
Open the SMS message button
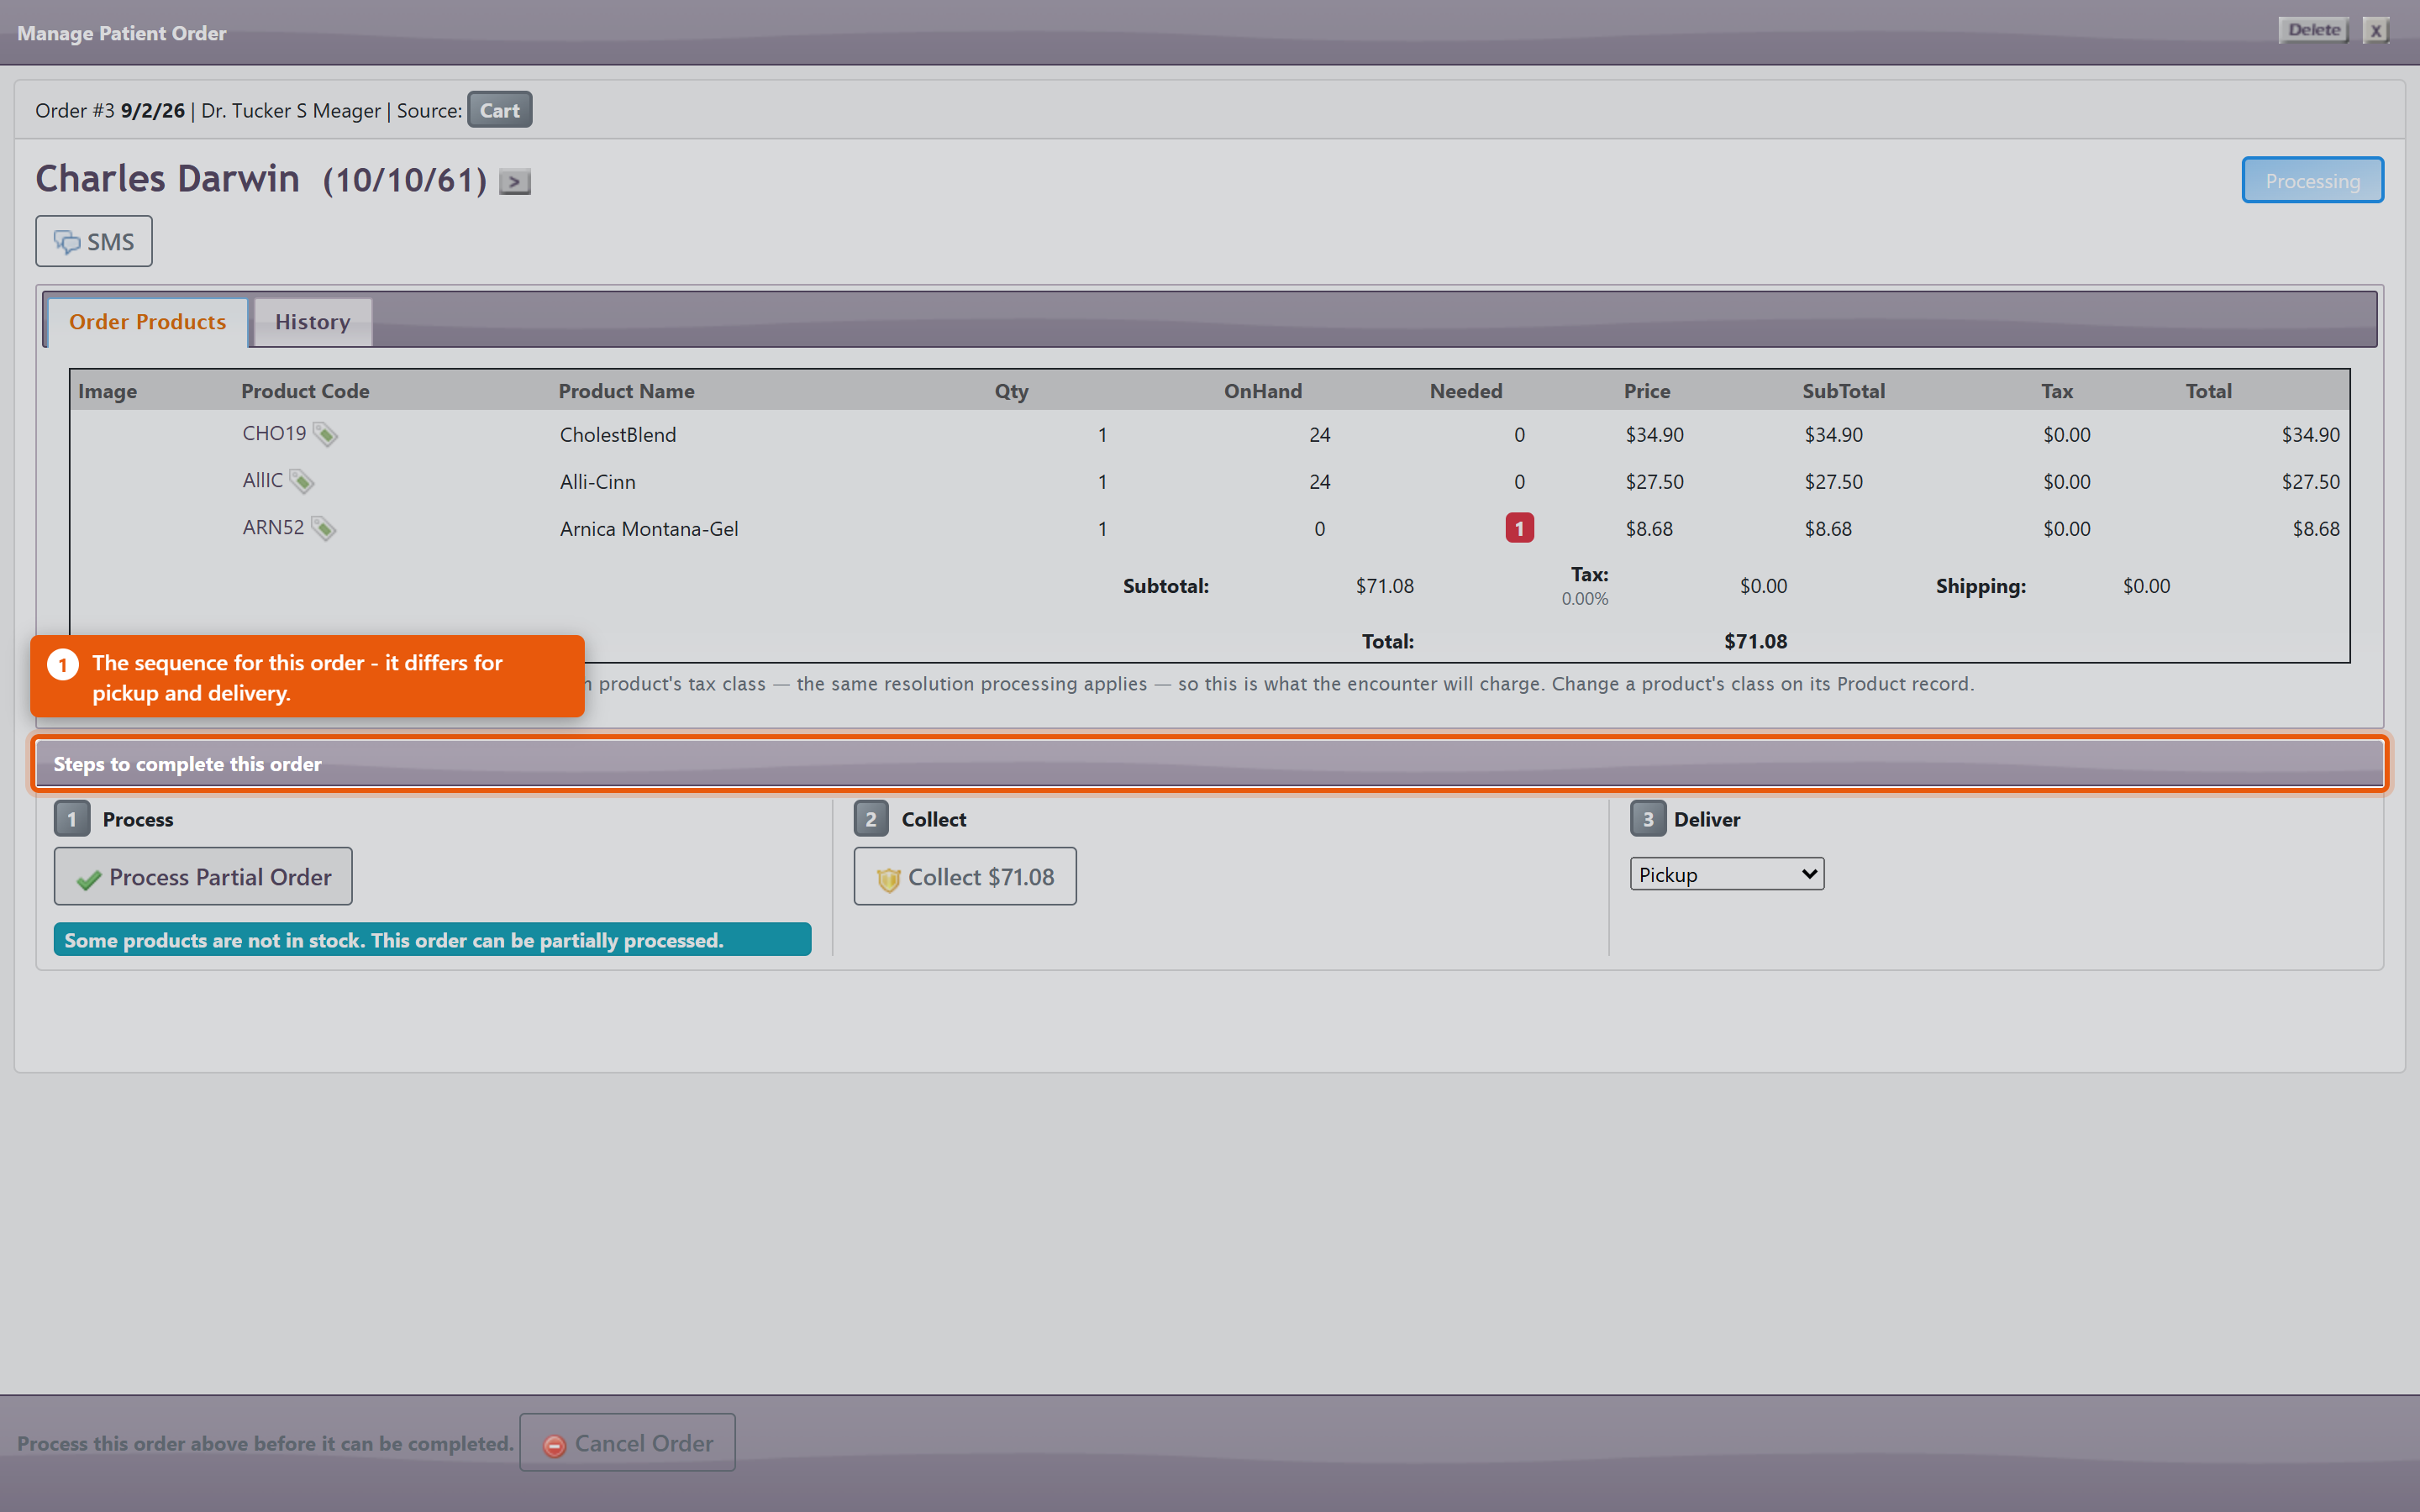(x=94, y=241)
